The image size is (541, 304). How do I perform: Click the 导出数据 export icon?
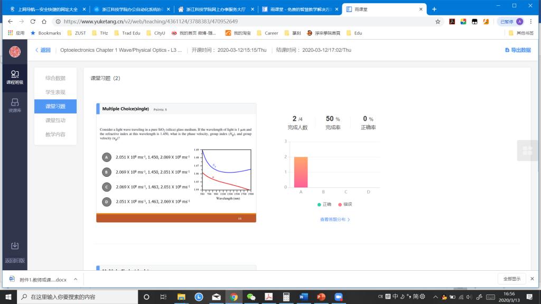pos(508,50)
